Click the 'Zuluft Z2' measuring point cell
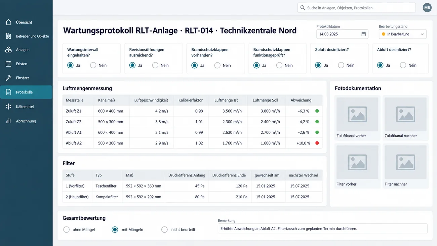The width and height of the screenshot is (437, 246). [x=74, y=122]
